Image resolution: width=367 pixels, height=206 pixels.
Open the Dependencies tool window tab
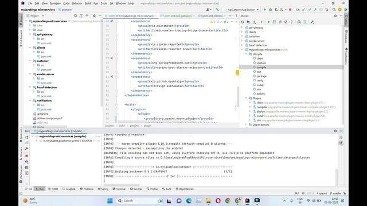(x=185, y=189)
